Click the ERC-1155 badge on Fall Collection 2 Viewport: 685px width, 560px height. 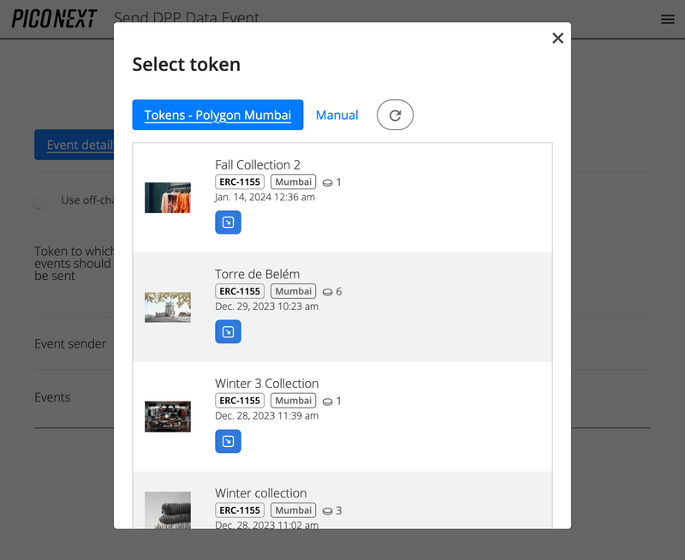point(240,182)
